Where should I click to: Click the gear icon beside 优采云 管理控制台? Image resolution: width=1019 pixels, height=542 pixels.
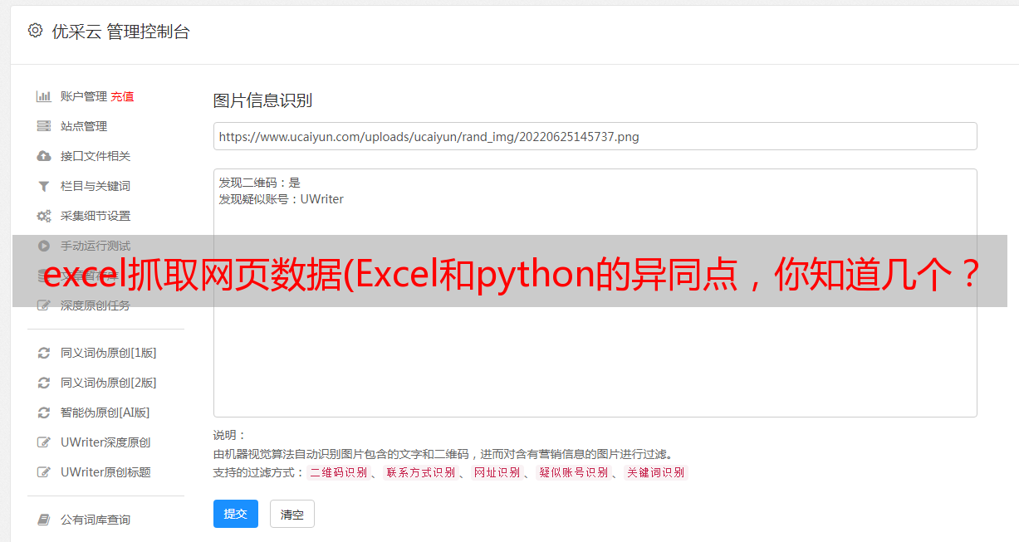tap(35, 31)
